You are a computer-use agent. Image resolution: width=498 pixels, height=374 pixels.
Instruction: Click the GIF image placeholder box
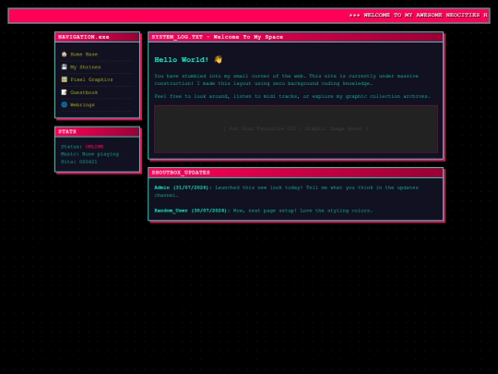point(296,128)
